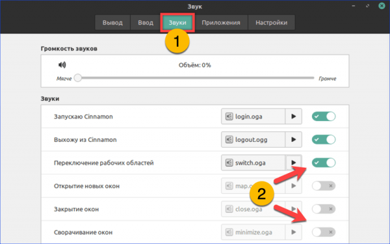Screen dimensions: 390x244
Task: Play the login.oga sound preview
Action: (294, 116)
